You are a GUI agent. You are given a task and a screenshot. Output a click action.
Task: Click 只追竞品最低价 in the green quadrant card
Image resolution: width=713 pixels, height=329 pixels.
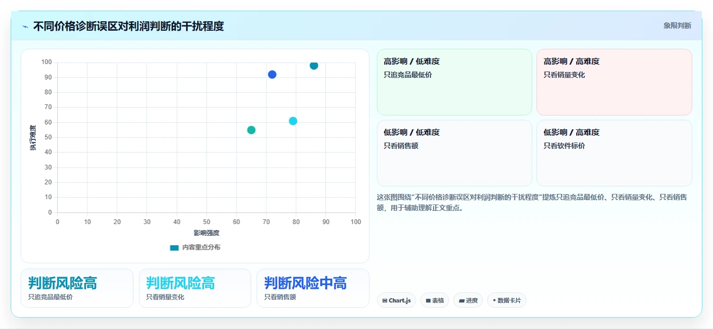coord(408,75)
